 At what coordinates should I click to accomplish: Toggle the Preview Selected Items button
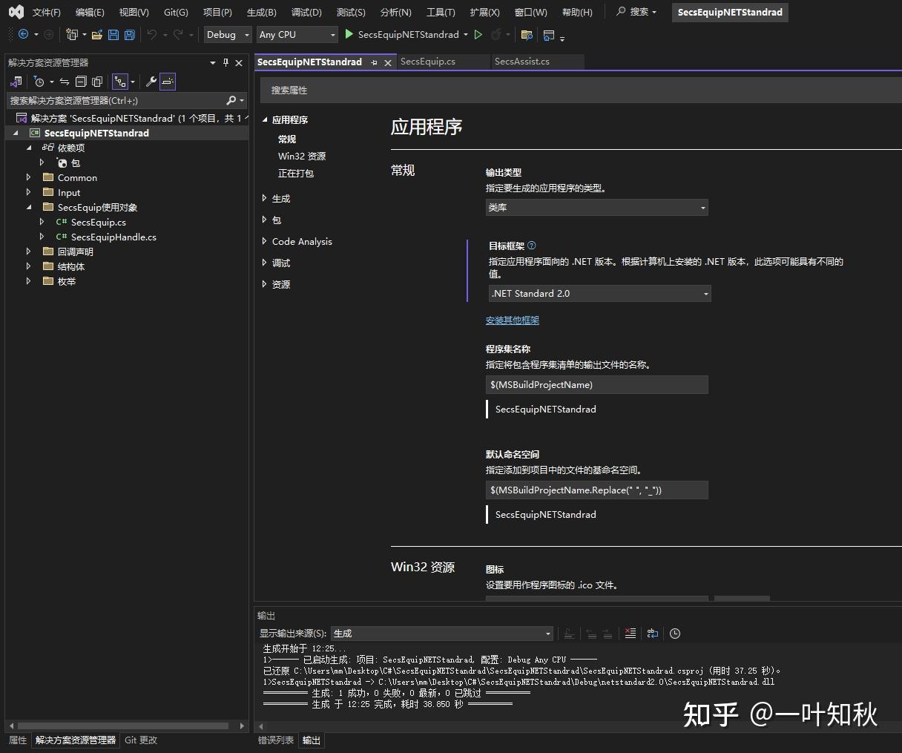point(168,82)
